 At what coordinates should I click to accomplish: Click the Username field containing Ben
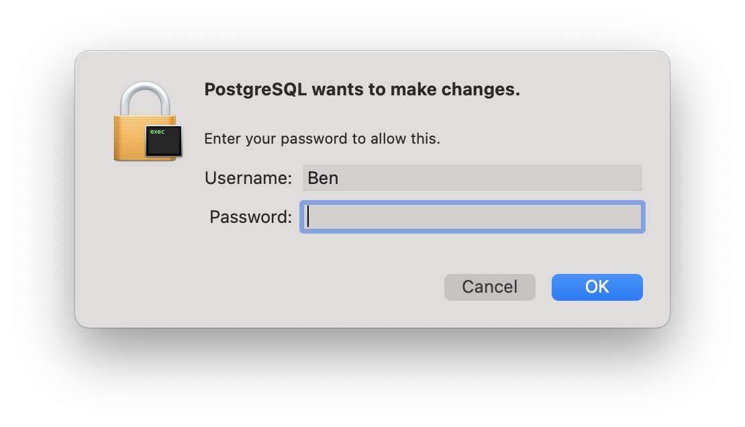(x=472, y=178)
